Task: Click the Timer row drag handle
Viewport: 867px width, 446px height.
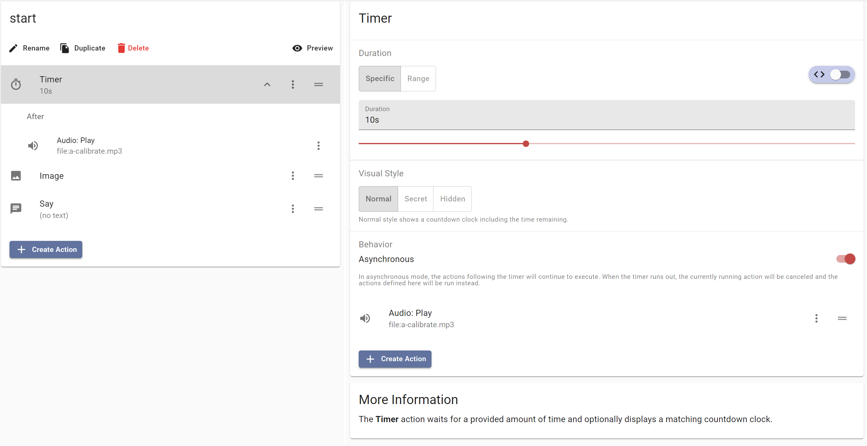Action: pos(318,84)
